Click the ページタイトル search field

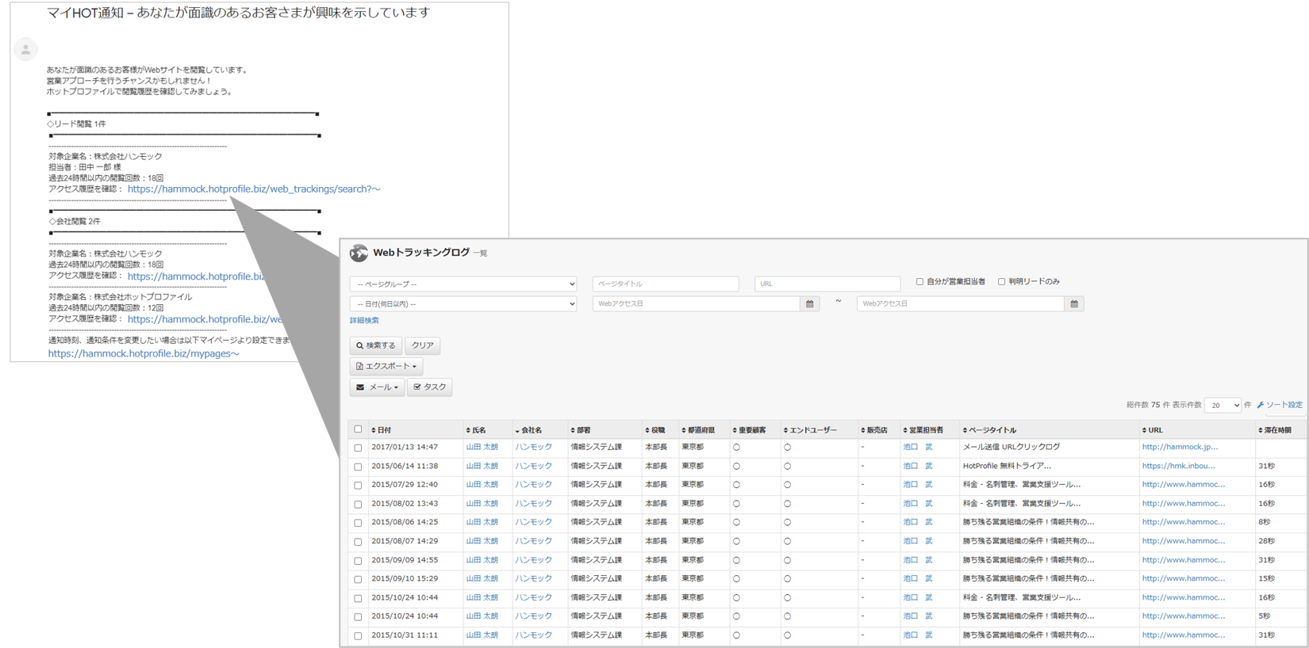(666, 284)
